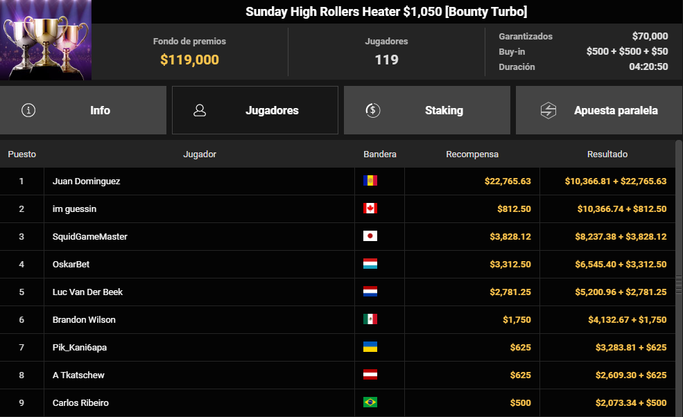The width and height of the screenshot is (683, 417).
Task: Switch to the Info tab
Action: click(83, 110)
